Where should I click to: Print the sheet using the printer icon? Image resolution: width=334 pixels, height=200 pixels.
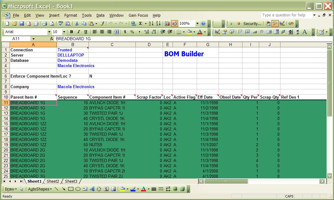click(45, 23)
